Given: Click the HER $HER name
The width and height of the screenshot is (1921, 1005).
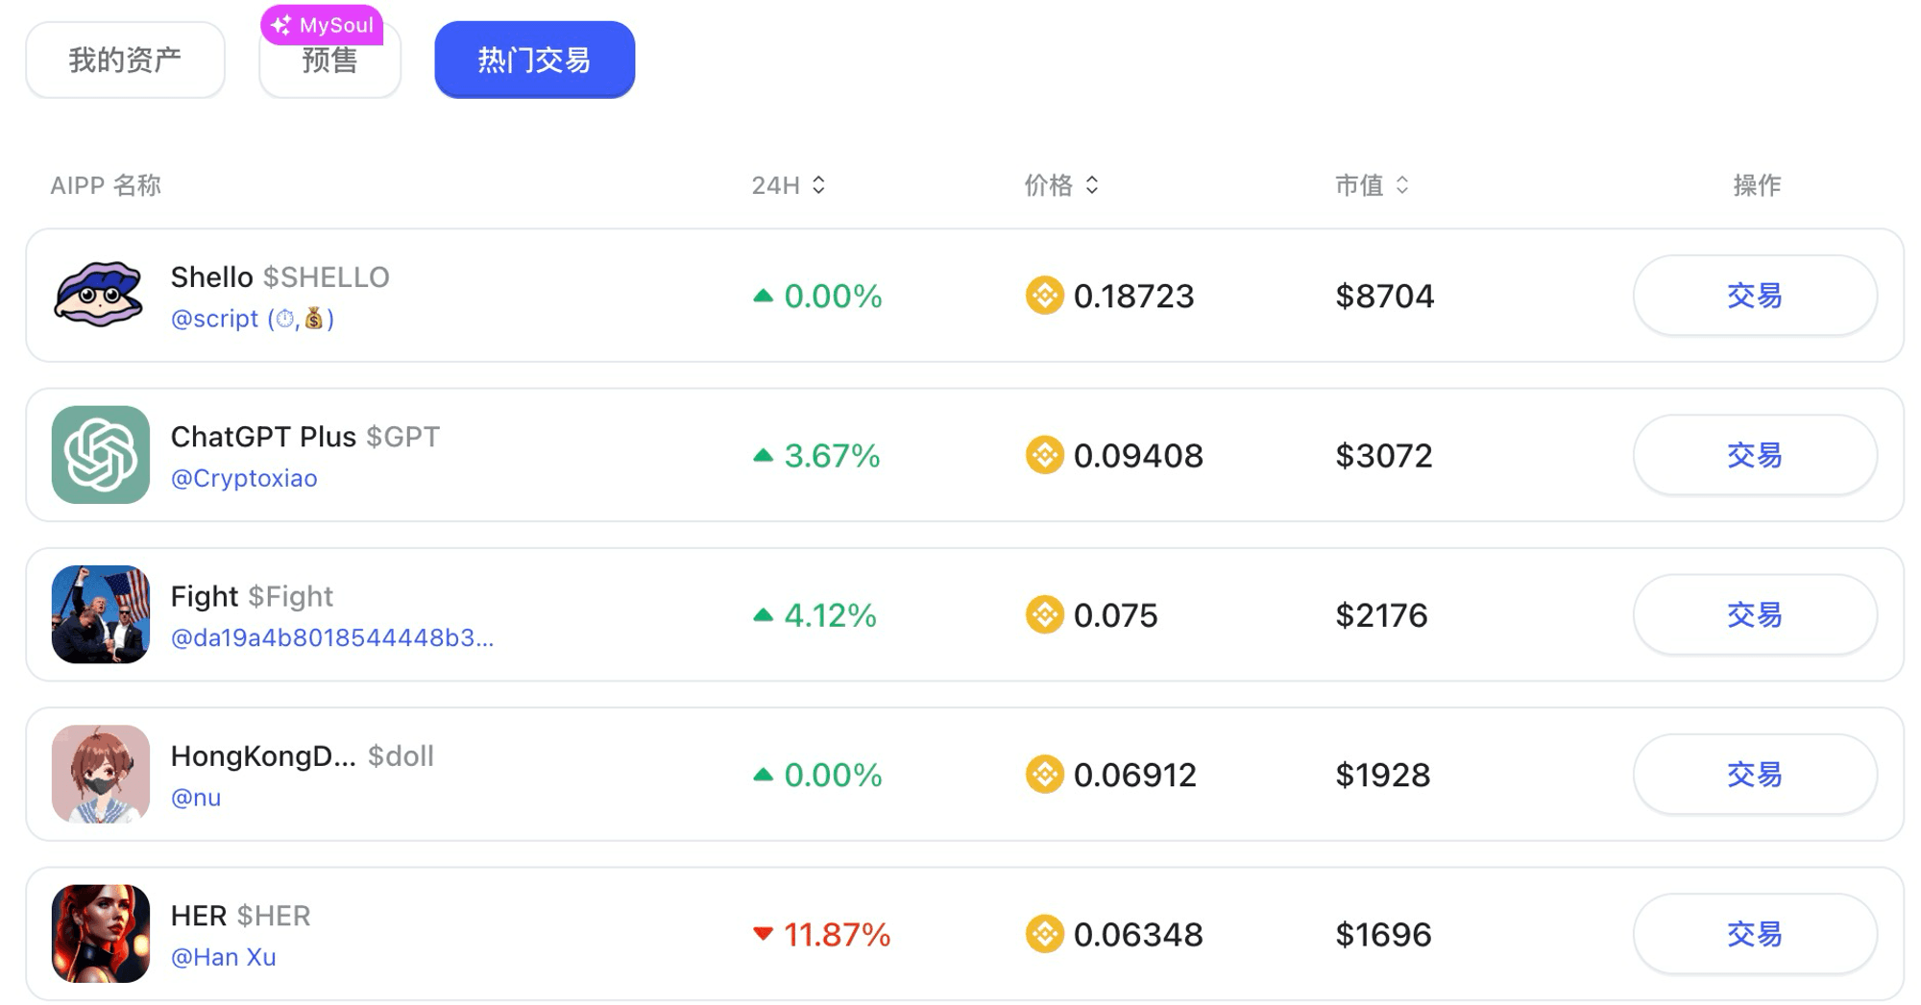Looking at the screenshot, I should coord(240,916).
